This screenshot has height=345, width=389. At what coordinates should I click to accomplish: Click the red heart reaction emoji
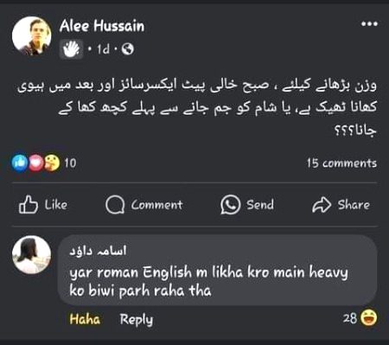(x=35, y=163)
